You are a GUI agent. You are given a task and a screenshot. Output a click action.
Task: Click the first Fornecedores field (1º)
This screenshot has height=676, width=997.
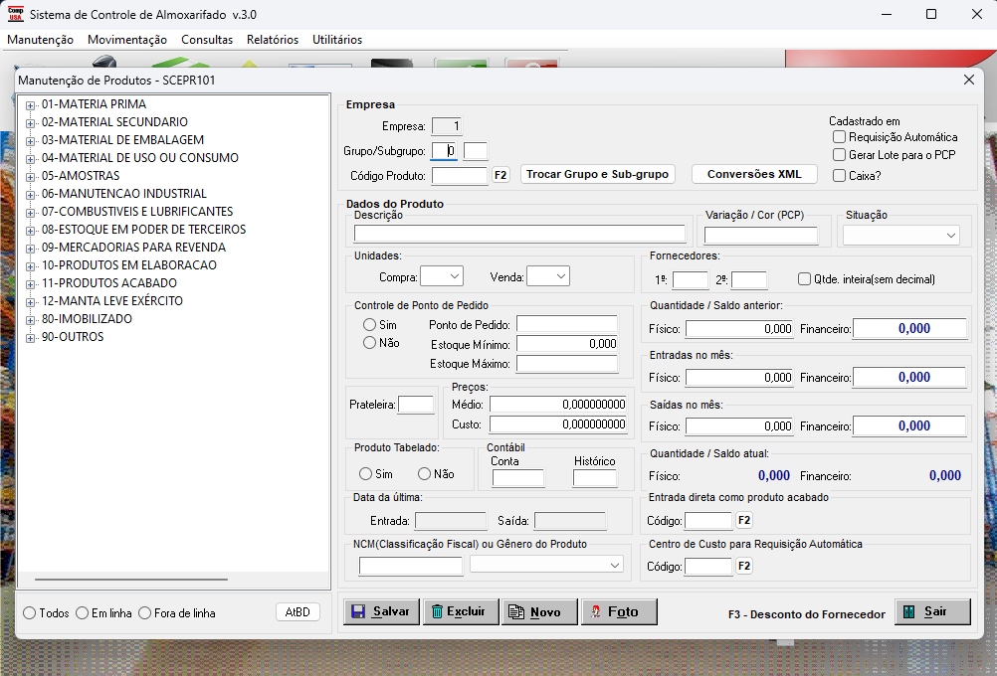pos(690,280)
